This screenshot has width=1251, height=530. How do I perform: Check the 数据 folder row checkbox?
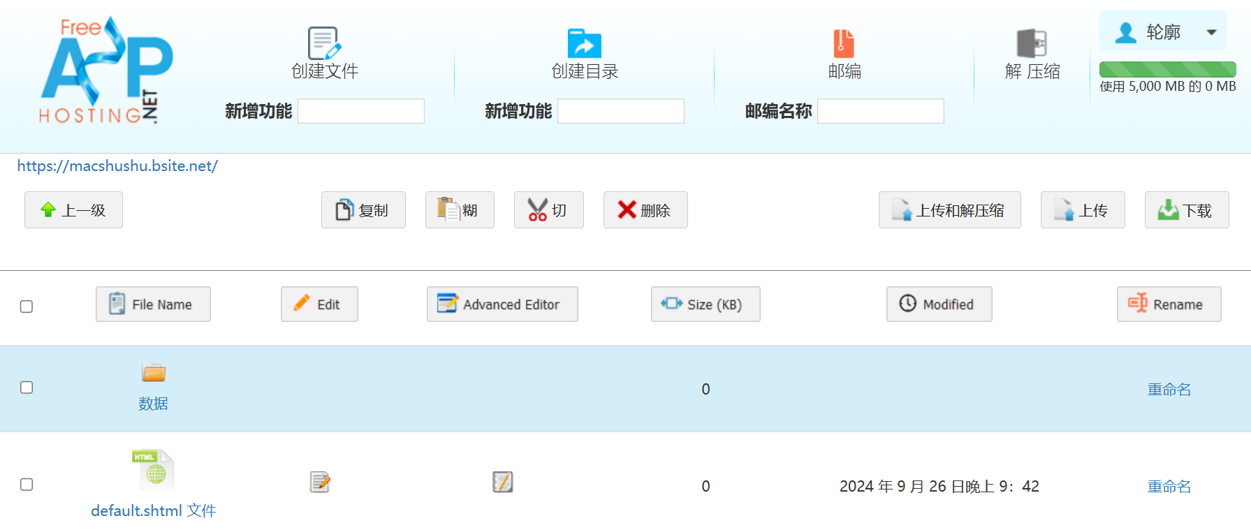tap(27, 388)
